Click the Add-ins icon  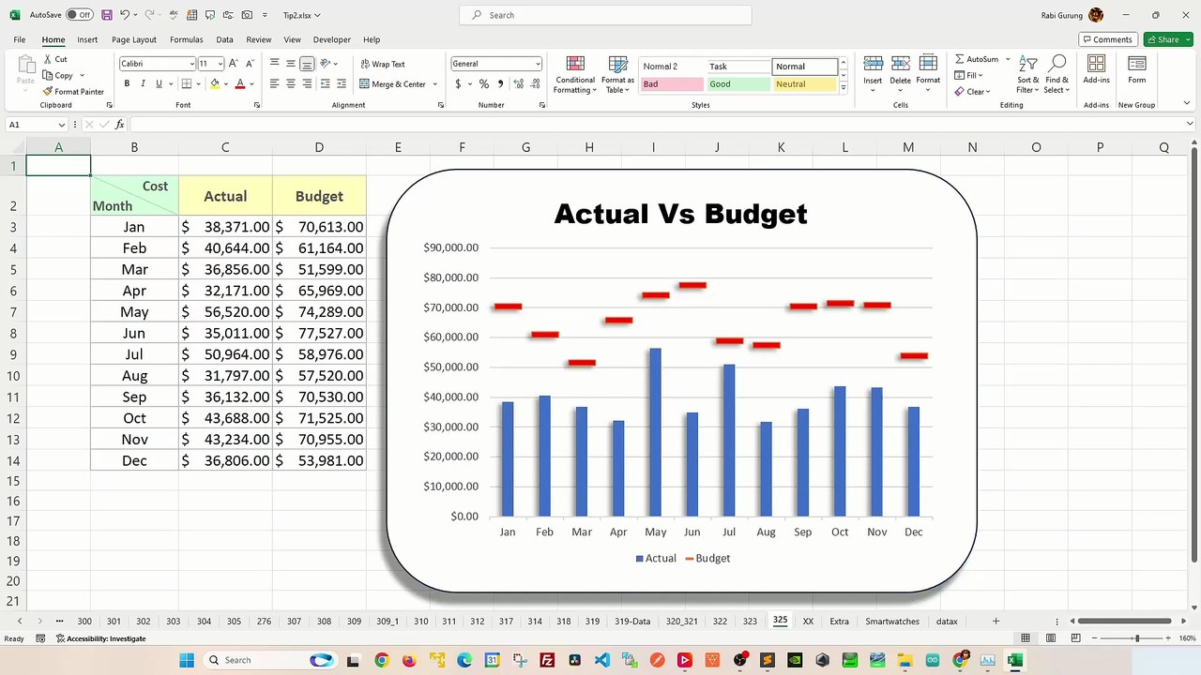[1096, 64]
